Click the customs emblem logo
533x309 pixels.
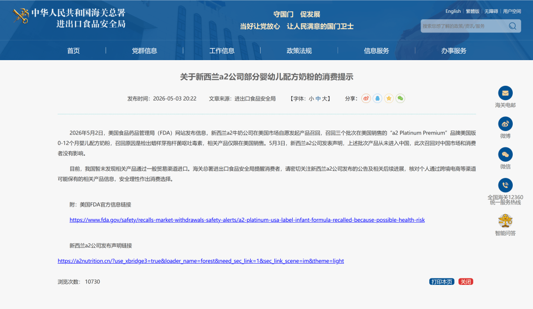click(x=21, y=16)
